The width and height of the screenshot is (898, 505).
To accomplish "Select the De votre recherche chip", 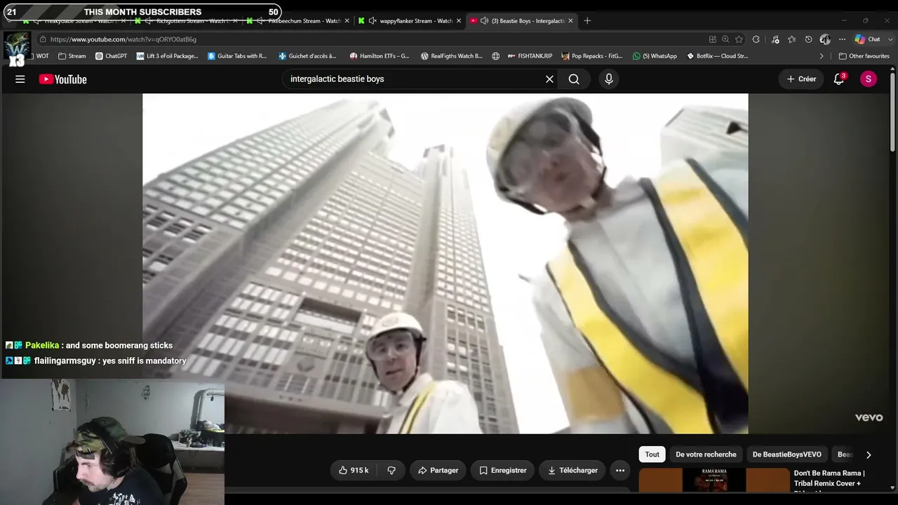I will [706, 454].
